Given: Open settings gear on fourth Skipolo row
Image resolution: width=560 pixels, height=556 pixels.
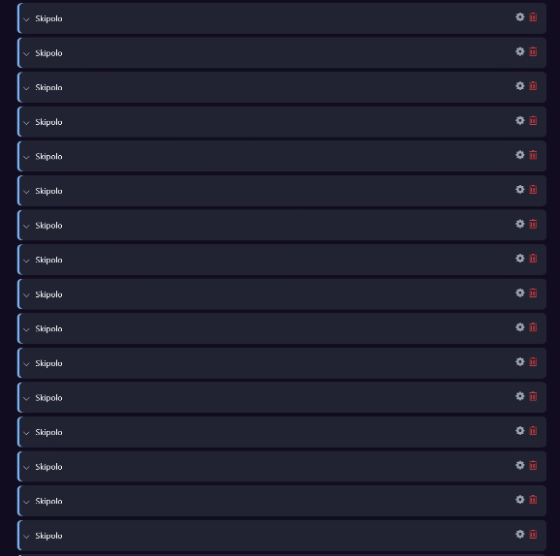Looking at the screenshot, I should [x=519, y=120].
